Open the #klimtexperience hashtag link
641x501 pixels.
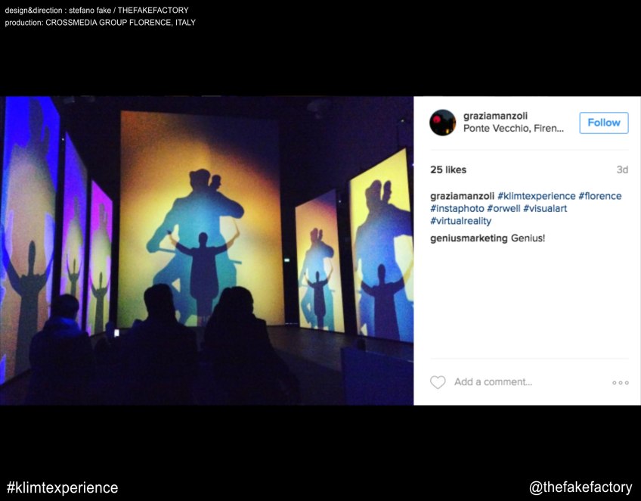(537, 196)
